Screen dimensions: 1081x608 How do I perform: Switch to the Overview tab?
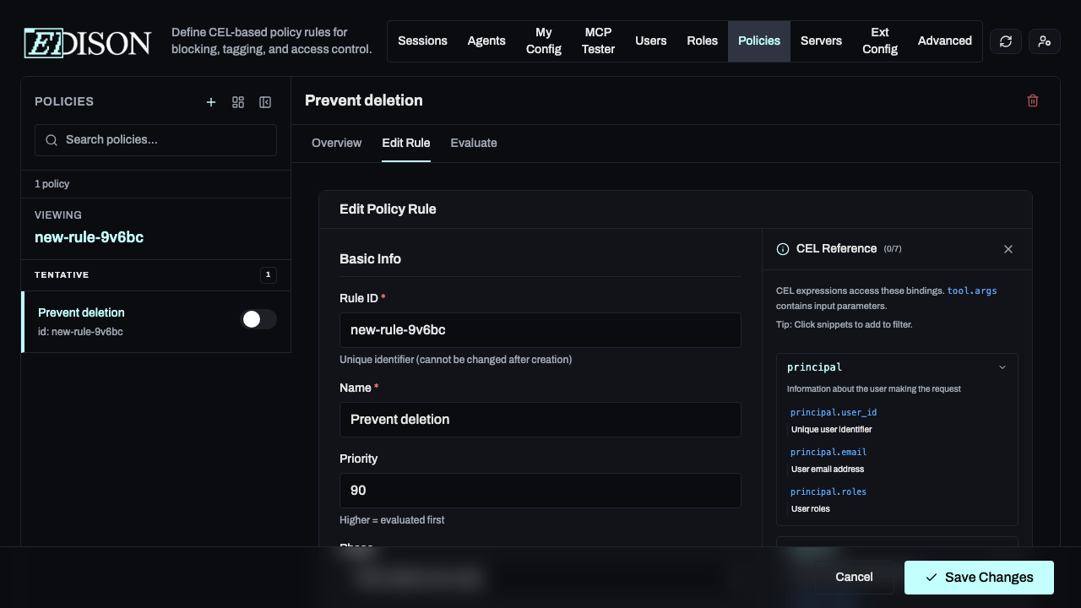336,143
